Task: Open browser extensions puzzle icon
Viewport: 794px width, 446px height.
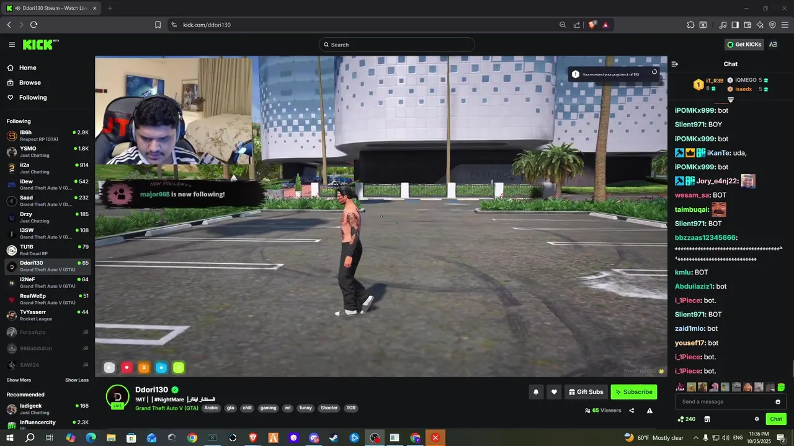Action: pyautogui.click(x=690, y=25)
